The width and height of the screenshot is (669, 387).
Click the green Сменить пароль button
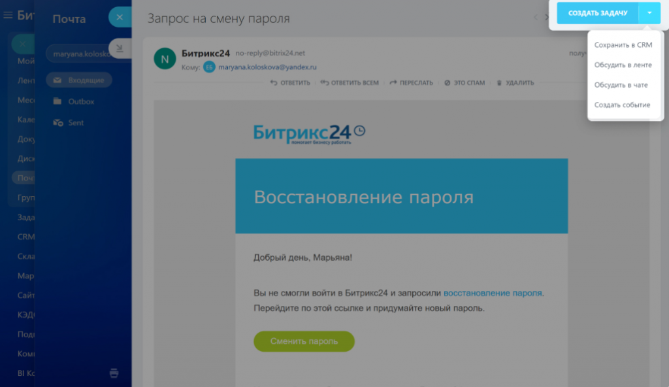tap(304, 341)
